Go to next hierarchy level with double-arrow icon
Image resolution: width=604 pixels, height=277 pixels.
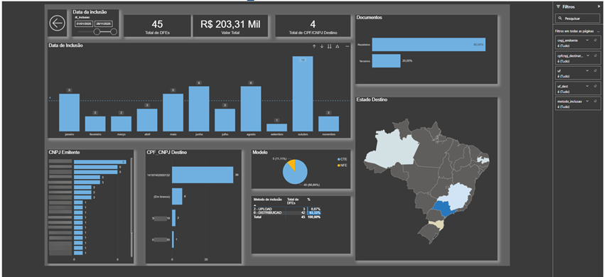tap(329, 46)
